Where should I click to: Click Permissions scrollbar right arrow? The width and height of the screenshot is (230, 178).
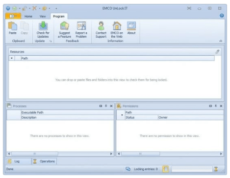pyautogui.click(x=221, y=154)
